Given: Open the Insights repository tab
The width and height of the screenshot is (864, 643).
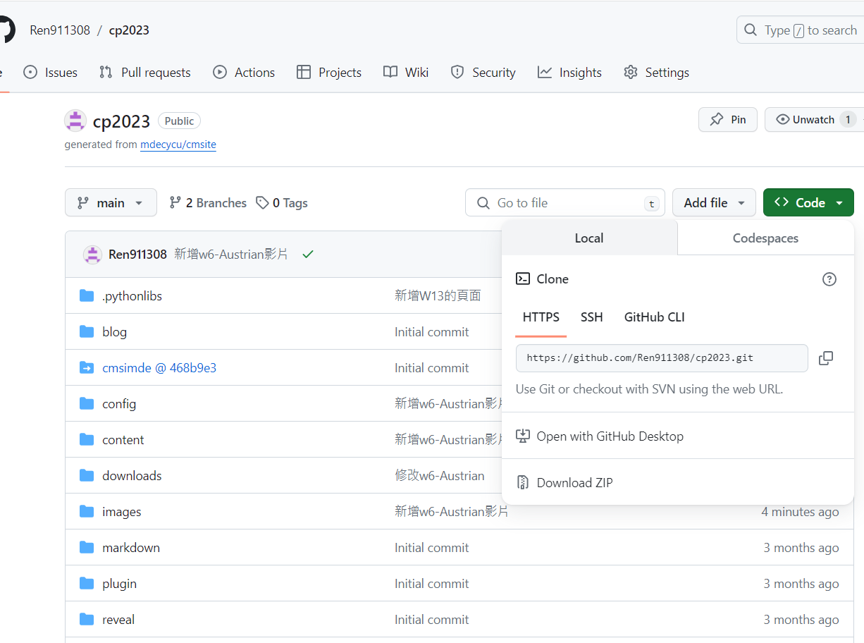Looking at the screenshot, I should [x=569, y=73].
